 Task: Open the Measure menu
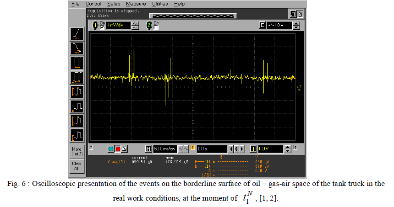point(132,4)
